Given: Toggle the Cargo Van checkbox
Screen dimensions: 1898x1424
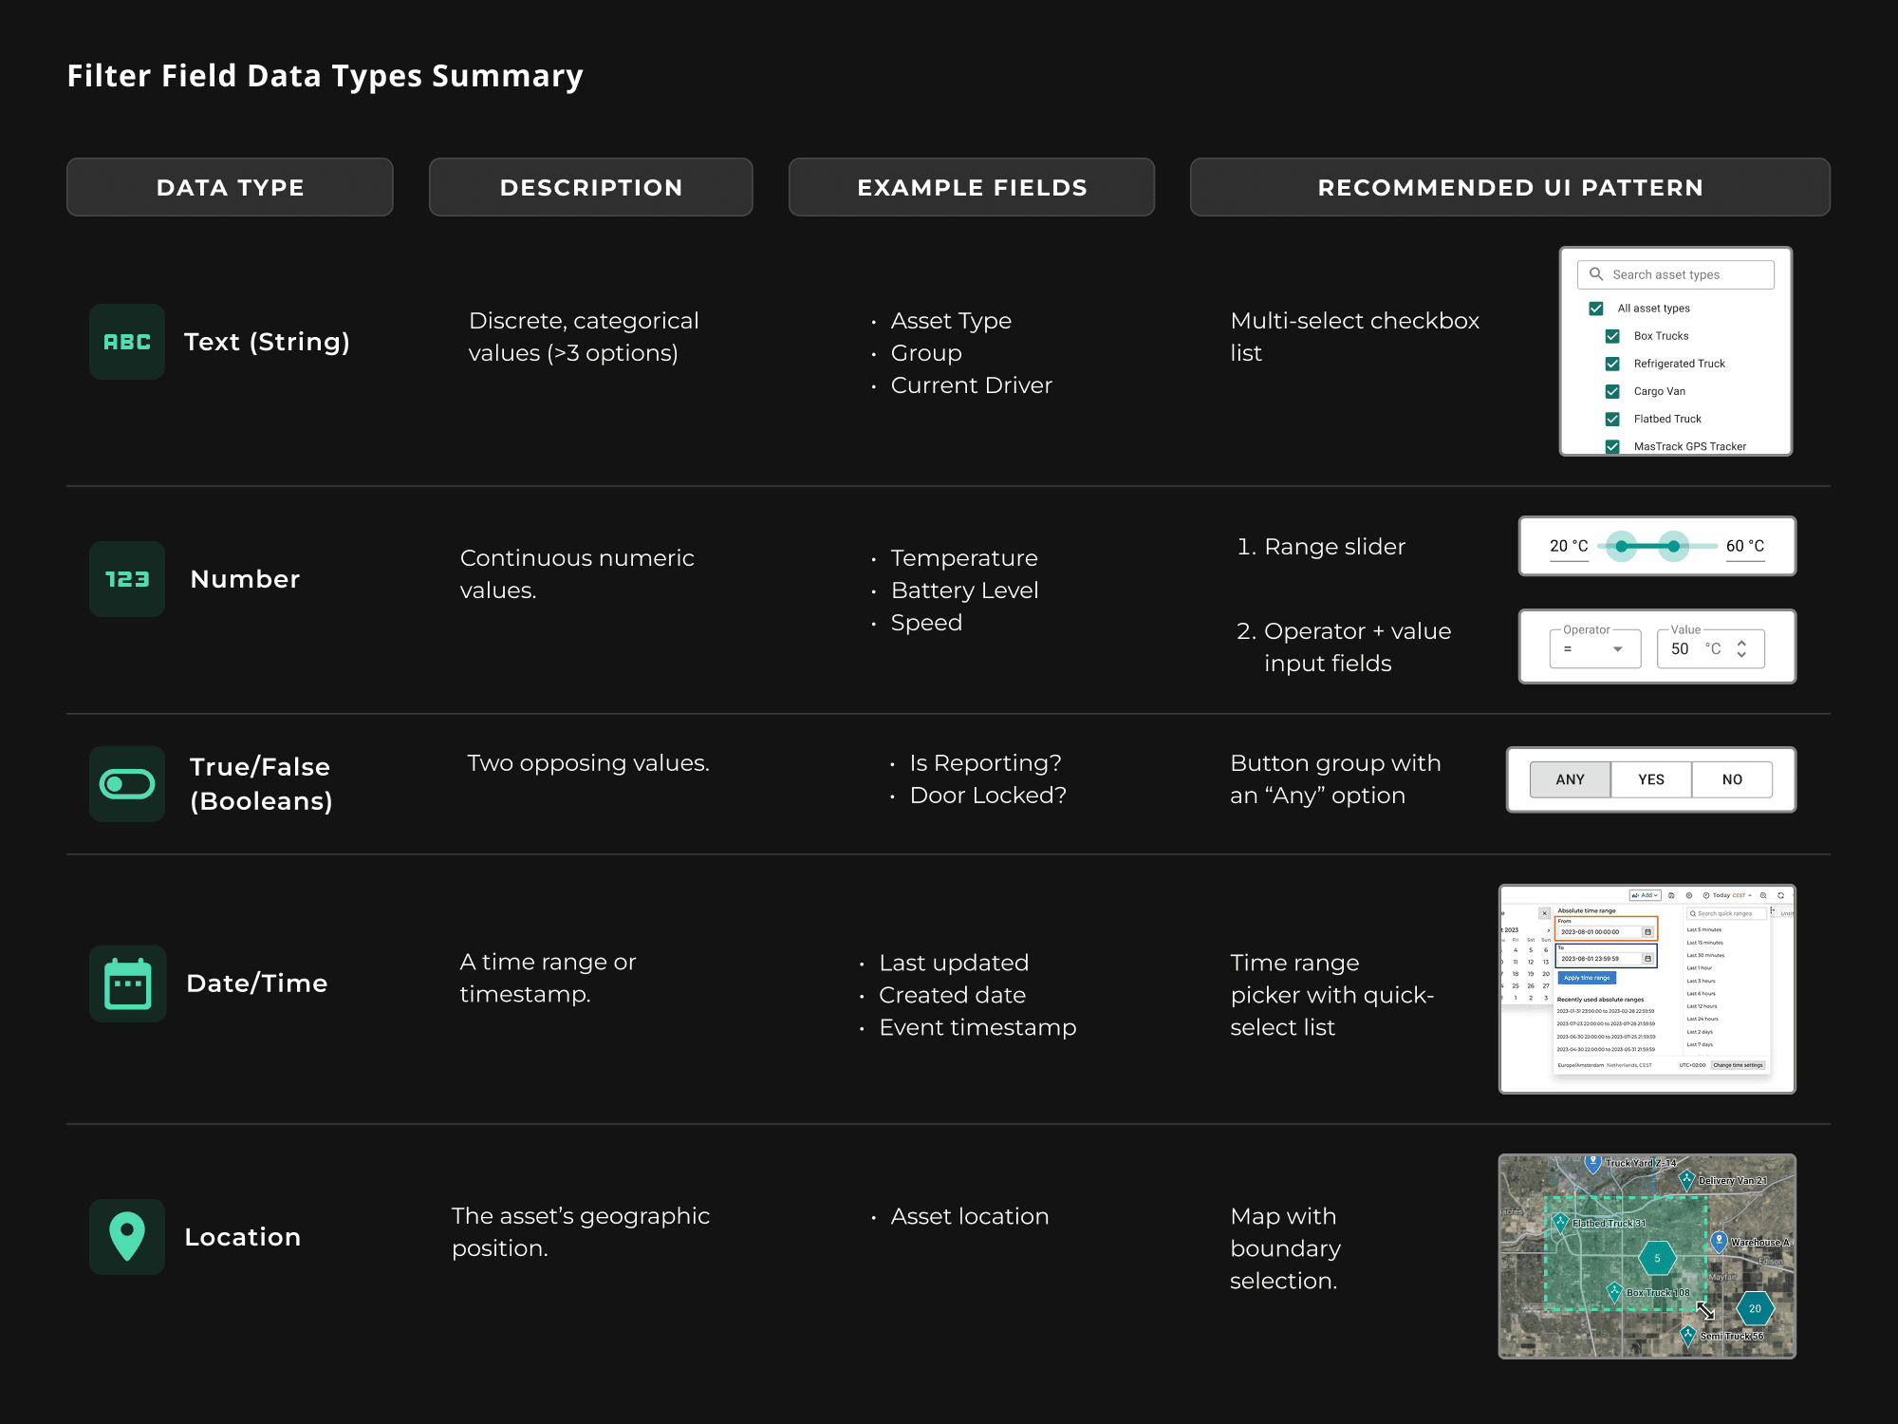Looking at the screenshot, I should 1612,391.
